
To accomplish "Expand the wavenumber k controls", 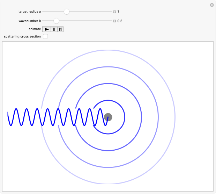I will click(x=114, y=21).
